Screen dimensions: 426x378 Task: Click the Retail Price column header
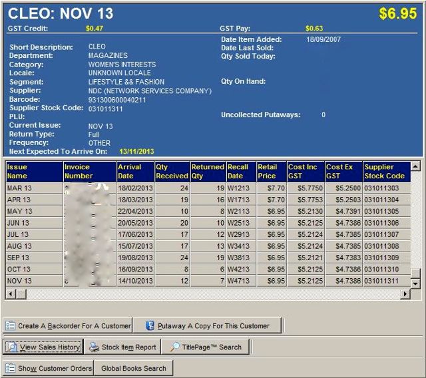[271, 171]
